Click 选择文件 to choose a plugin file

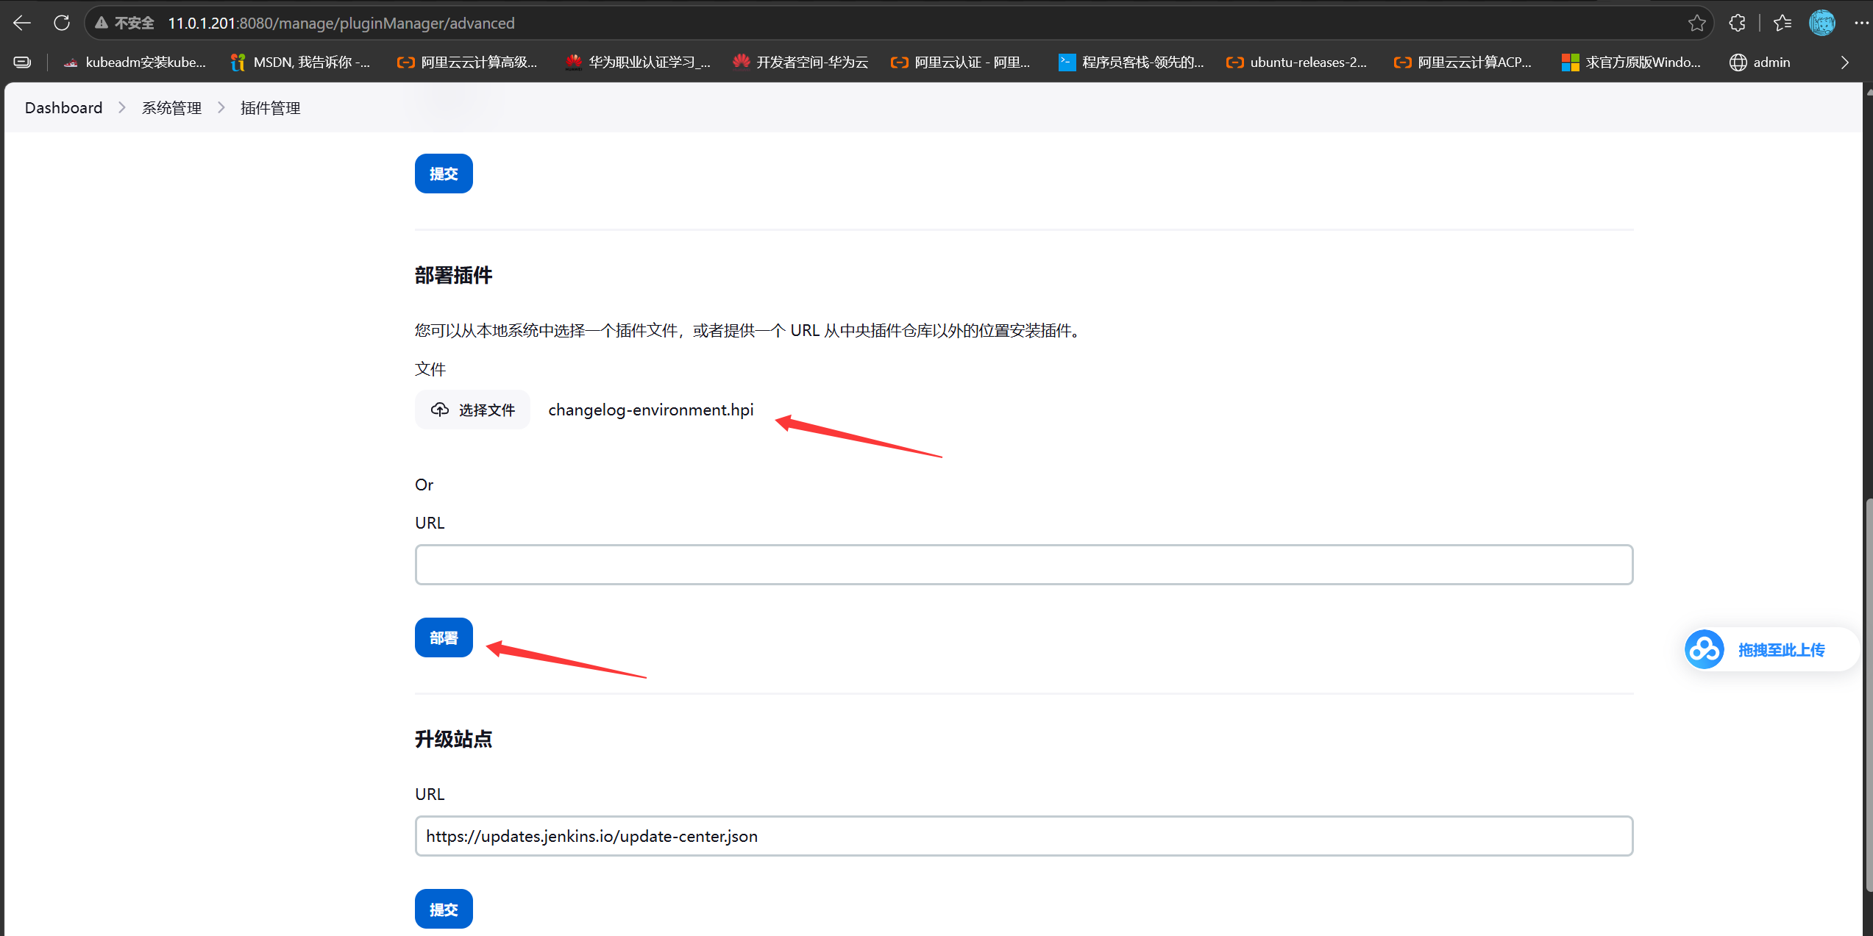click(472, 410)
